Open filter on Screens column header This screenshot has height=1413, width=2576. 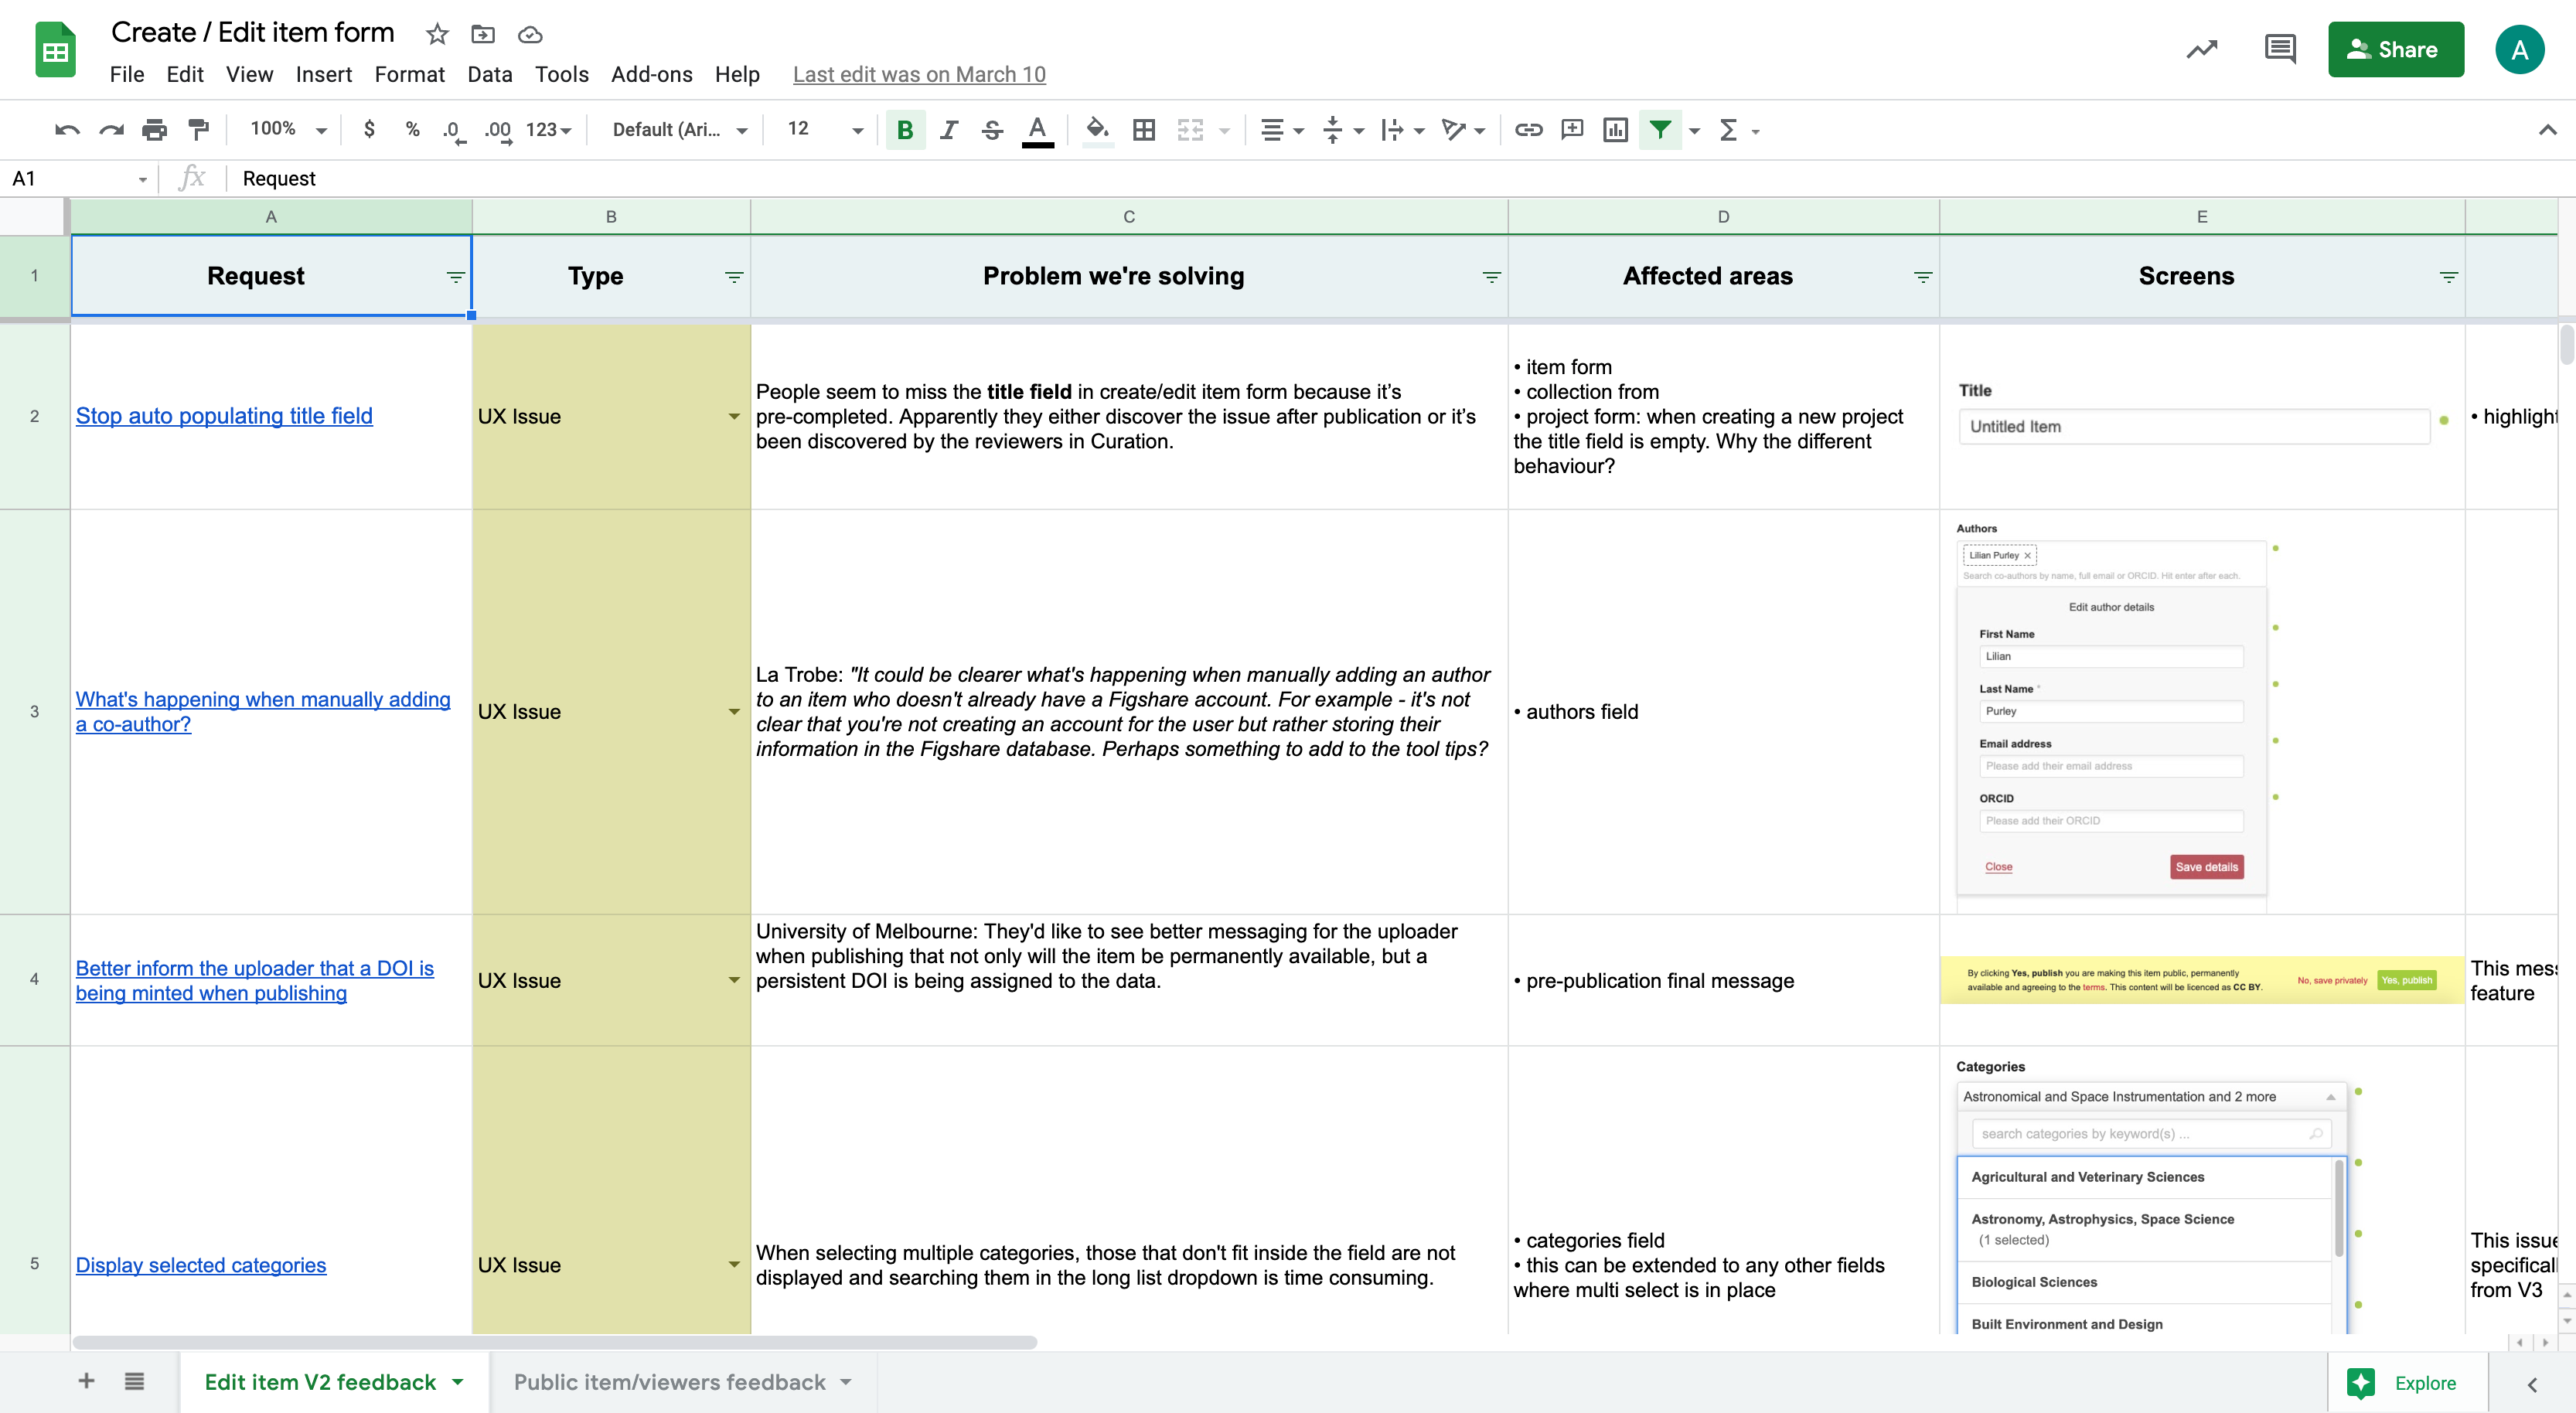2449,277
